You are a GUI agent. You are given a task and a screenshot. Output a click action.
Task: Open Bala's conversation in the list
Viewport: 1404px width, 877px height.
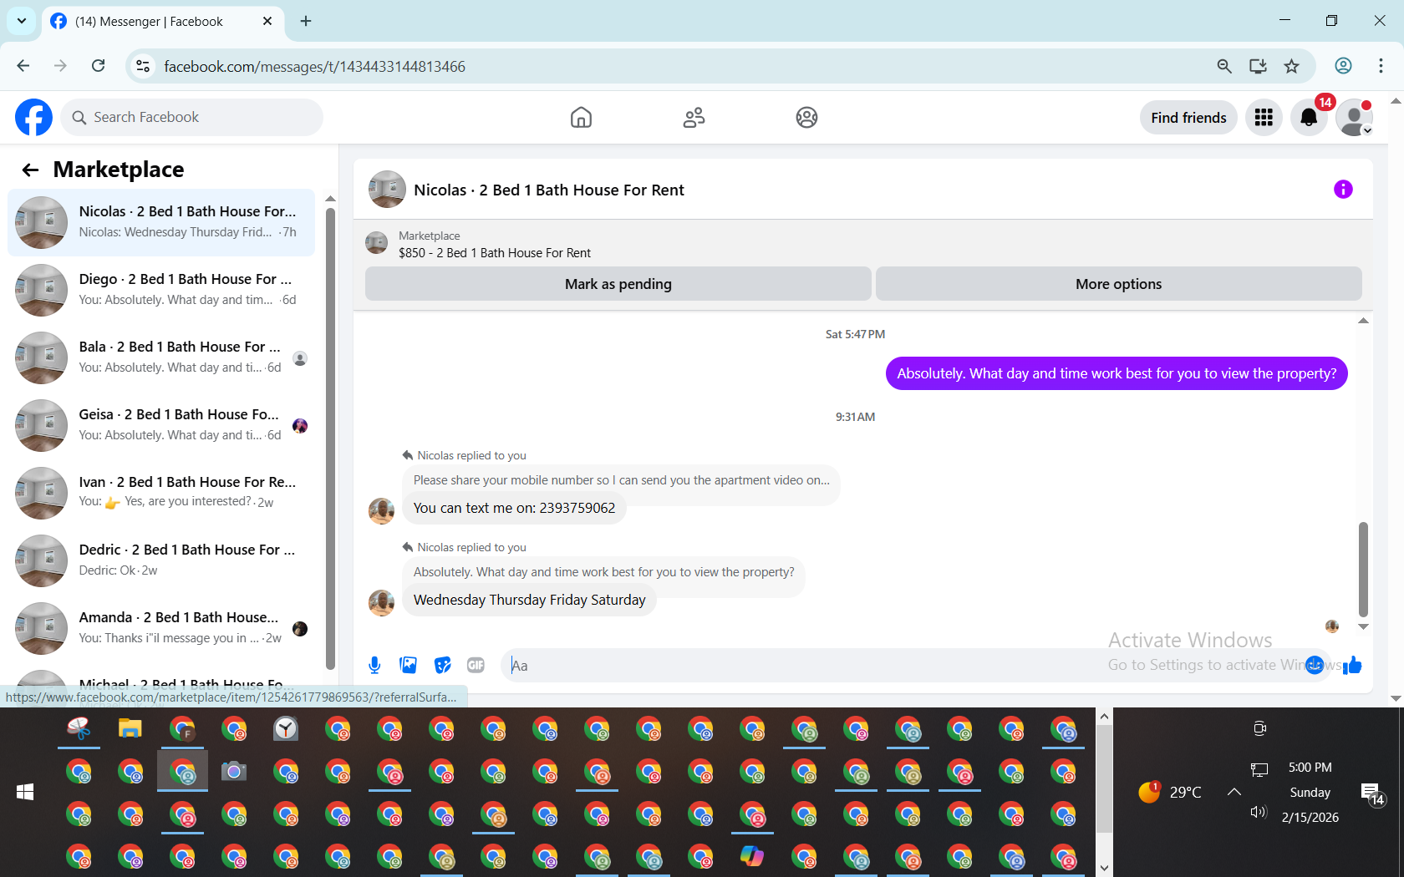coord(161,357)
